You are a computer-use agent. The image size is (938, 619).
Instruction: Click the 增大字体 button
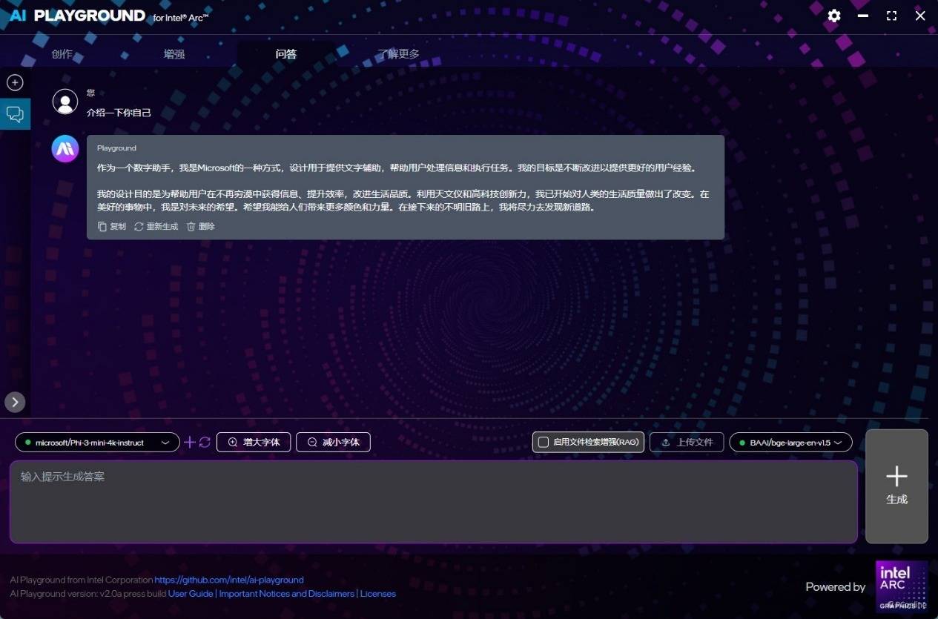point(254,443)
